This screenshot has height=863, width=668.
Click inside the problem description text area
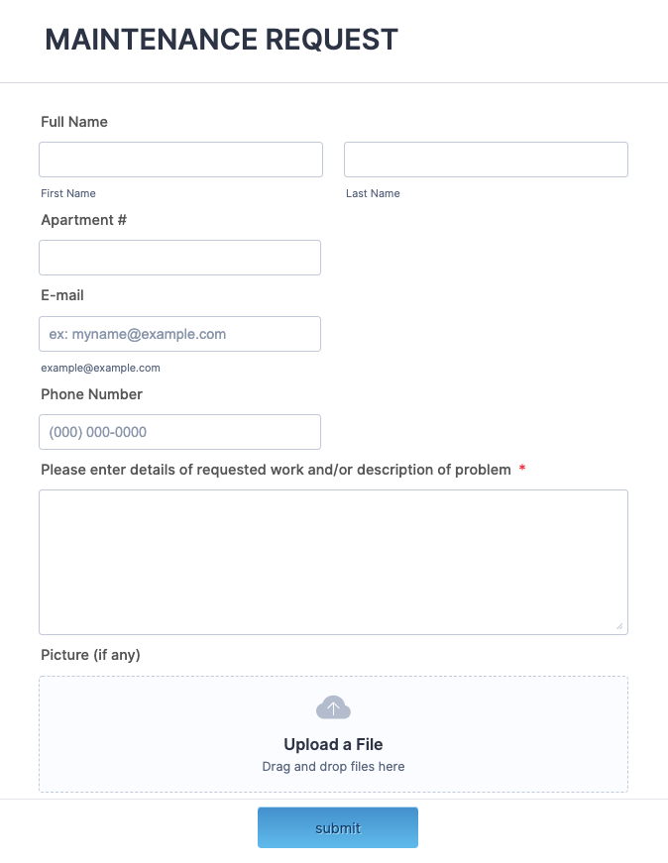[333, 561]
